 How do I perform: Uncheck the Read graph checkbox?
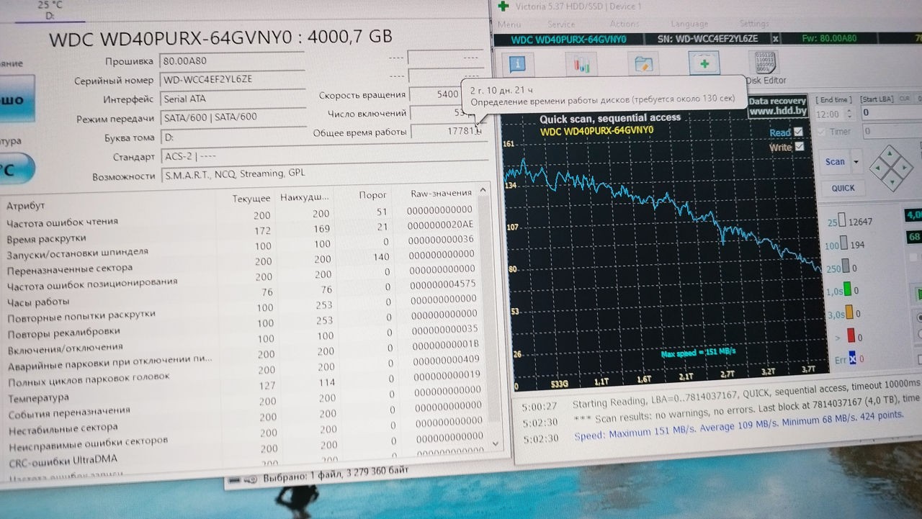tap(797, 132)
